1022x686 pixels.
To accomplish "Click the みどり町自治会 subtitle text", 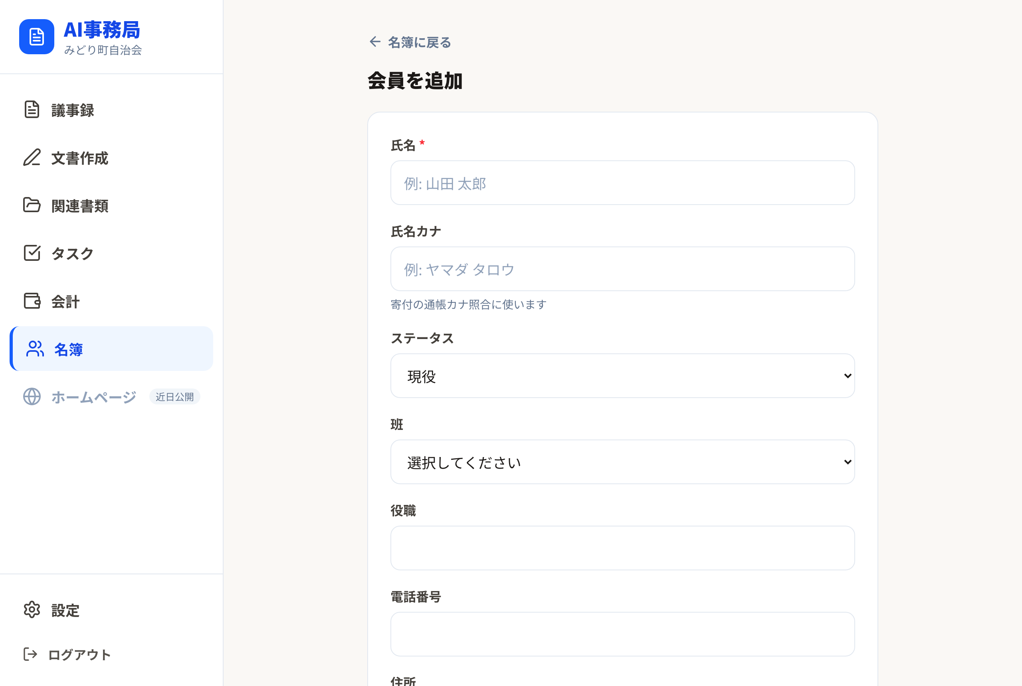I will coord(103,50).
